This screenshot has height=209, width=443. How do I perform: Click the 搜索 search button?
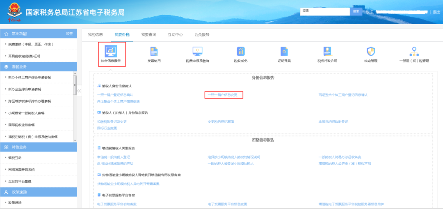click(x=356, y=11)
